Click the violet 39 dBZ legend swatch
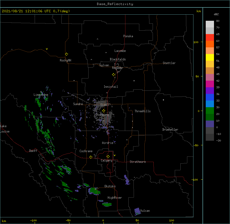Viewport: 230px width, 224px height. (210, 90)
